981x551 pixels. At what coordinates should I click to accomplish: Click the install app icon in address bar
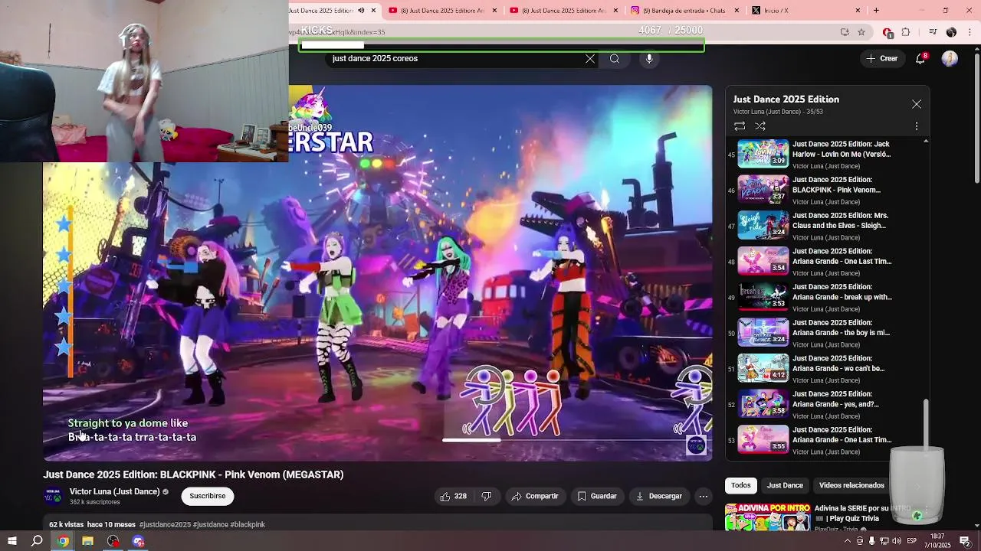click(x=845, y=32)
